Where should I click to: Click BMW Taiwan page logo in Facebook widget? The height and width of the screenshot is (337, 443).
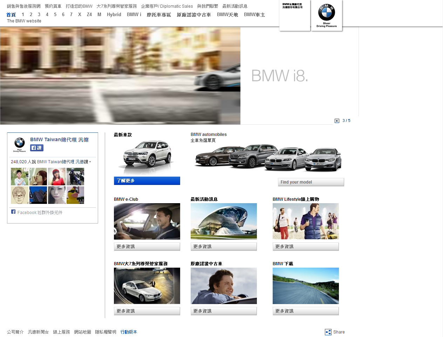point(20,144)
